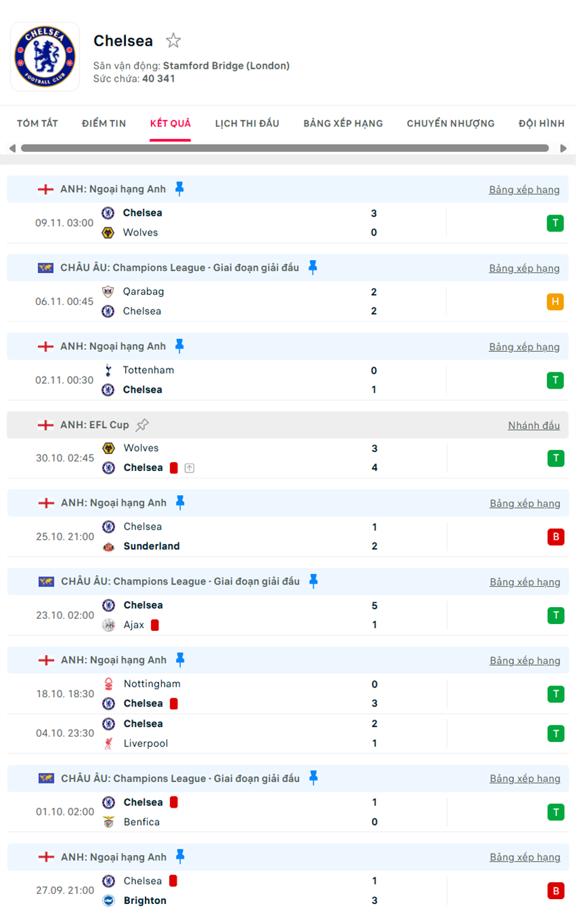Viewport: 578px width, 908px height.
Task: Open the Nhánh đấu link for EFL Cup
Action: [x=534, y=425]
